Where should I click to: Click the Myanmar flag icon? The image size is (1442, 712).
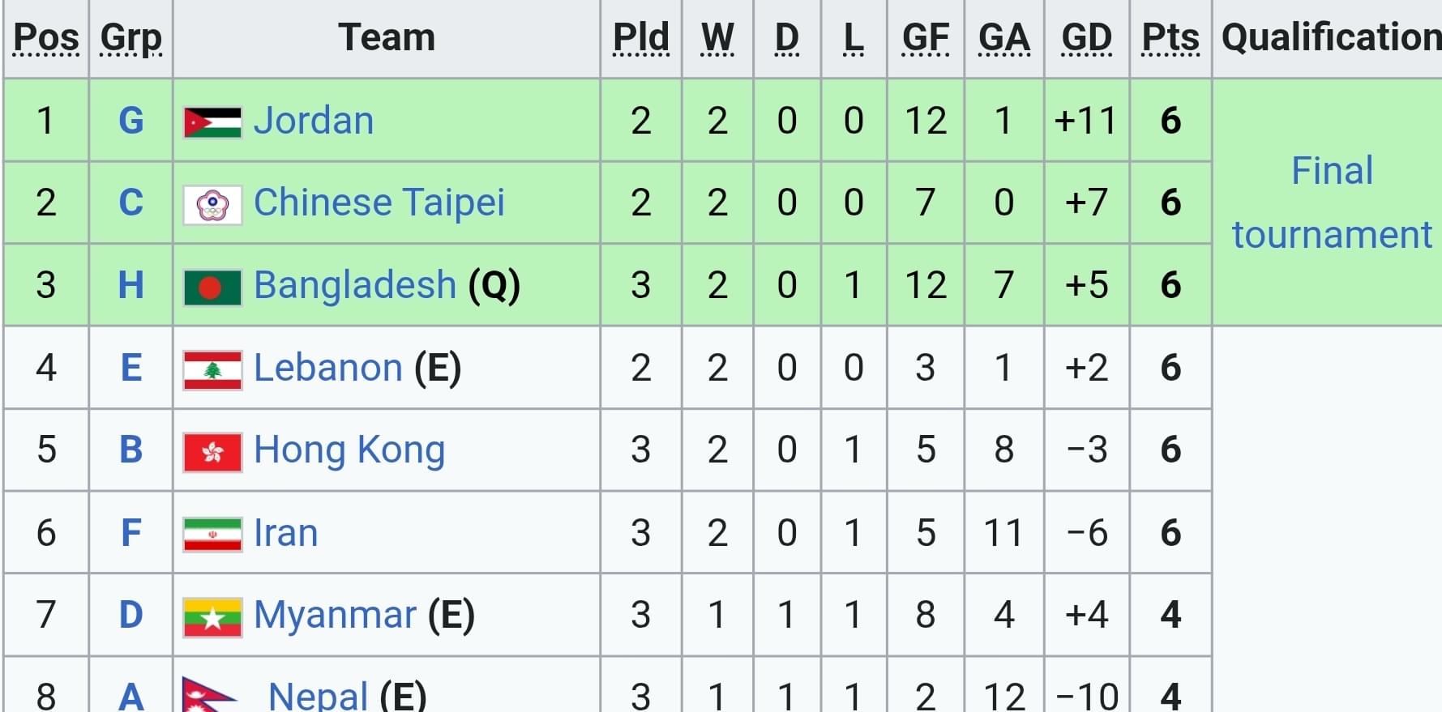[x=212, y=617]
